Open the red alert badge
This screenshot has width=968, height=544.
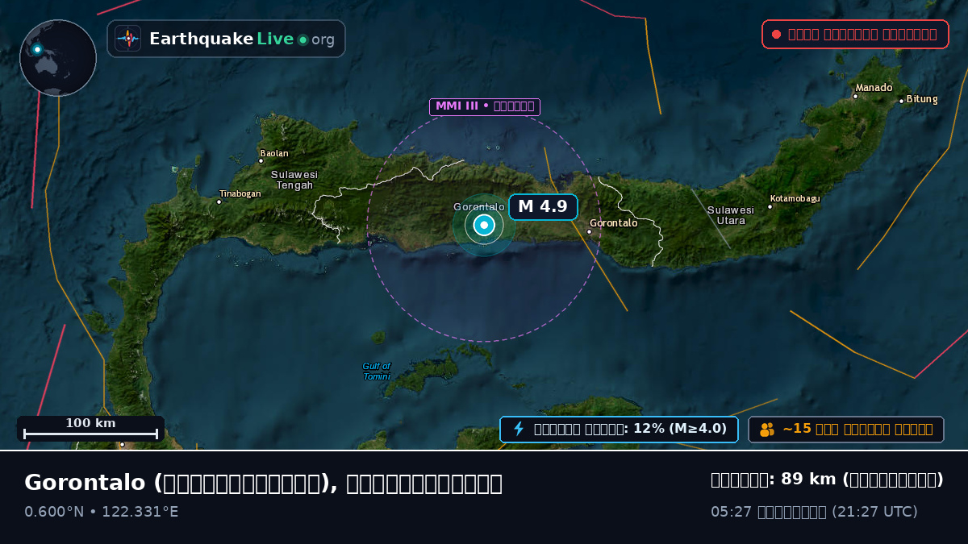(x=855, y=35)
